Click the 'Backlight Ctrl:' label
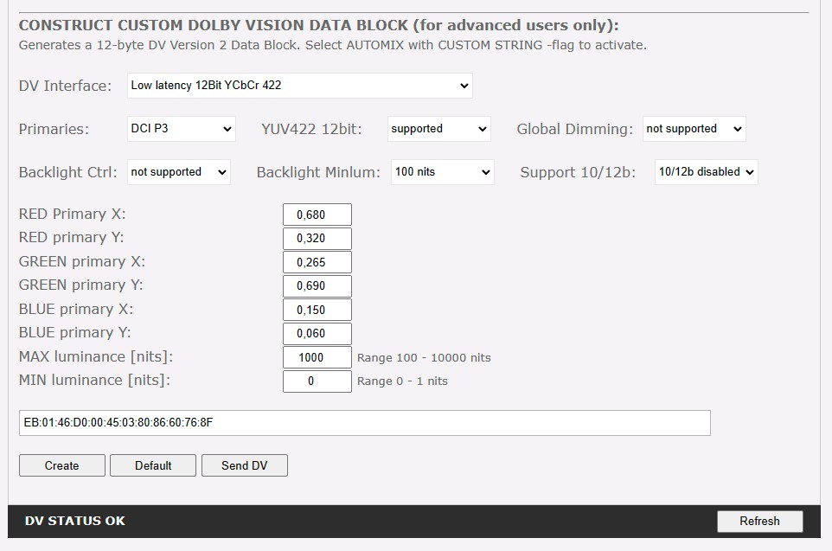Image resolution: width=832 pixels, height=551 pixels. point(68,172)
